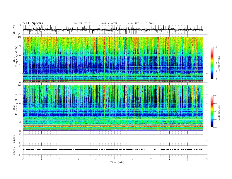This screenshot has width=232, height=179.
Task: Click time-axis tick label "7"
Action: click(x=151, y=159)
